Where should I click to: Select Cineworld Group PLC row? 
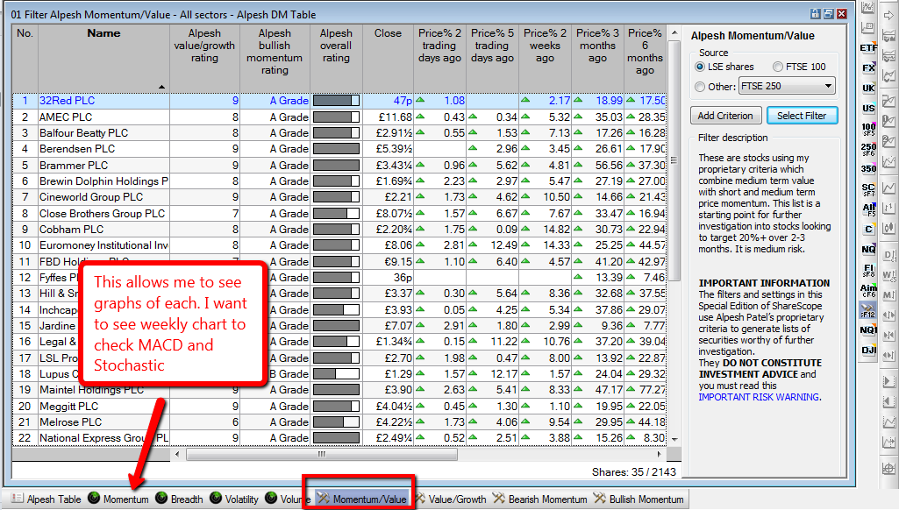tap(339, 197)
